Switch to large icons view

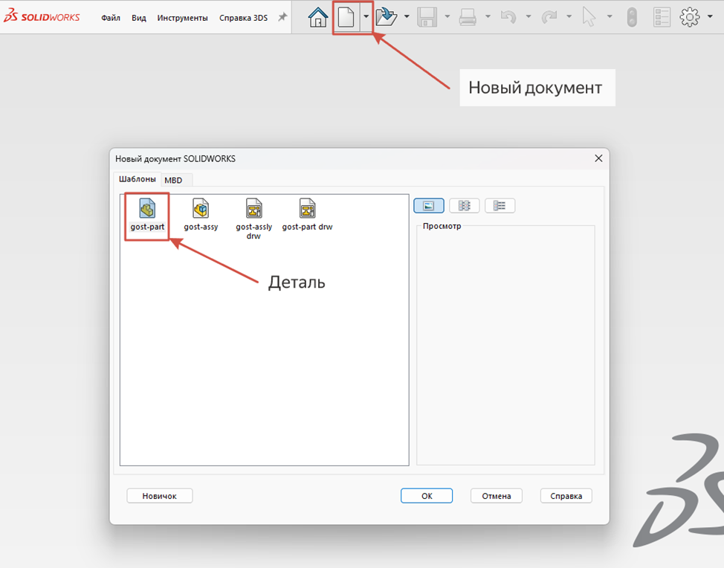(x=429, y=205)
